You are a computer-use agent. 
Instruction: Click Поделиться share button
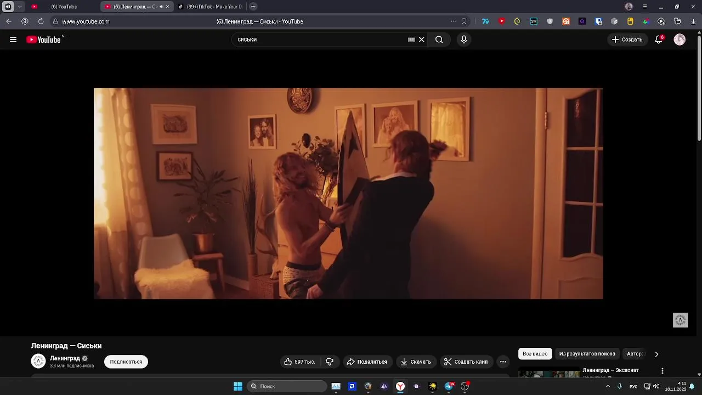pyautogui.click(x=367, y=362)
